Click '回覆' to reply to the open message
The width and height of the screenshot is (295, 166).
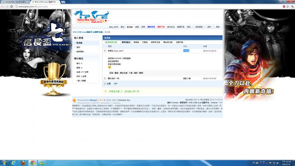coord(111,73)
